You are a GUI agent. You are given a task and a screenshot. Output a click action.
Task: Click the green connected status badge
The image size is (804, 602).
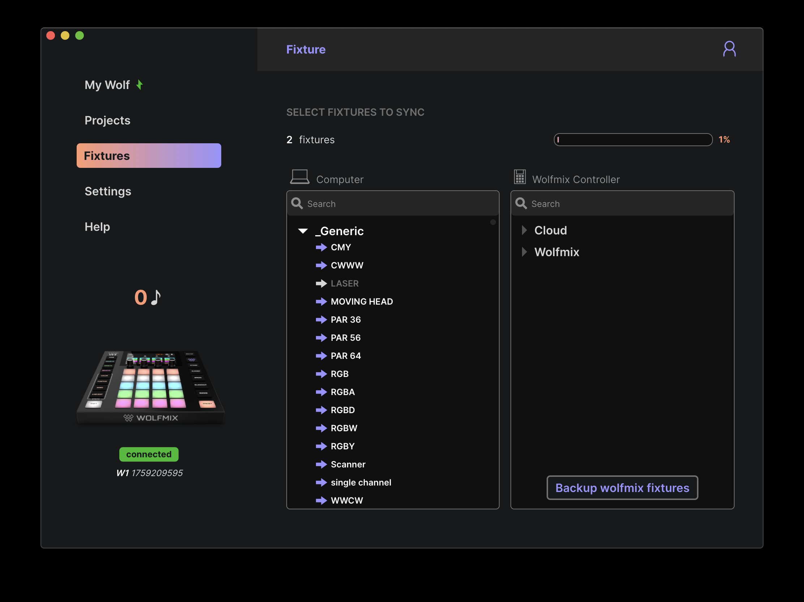click(x=149, y=454)
